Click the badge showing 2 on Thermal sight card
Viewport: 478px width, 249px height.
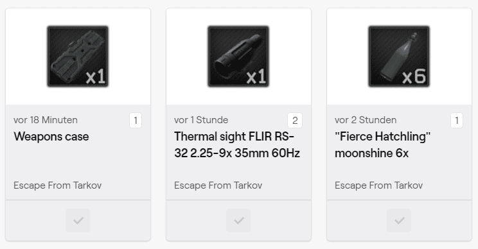pos(295,121)
